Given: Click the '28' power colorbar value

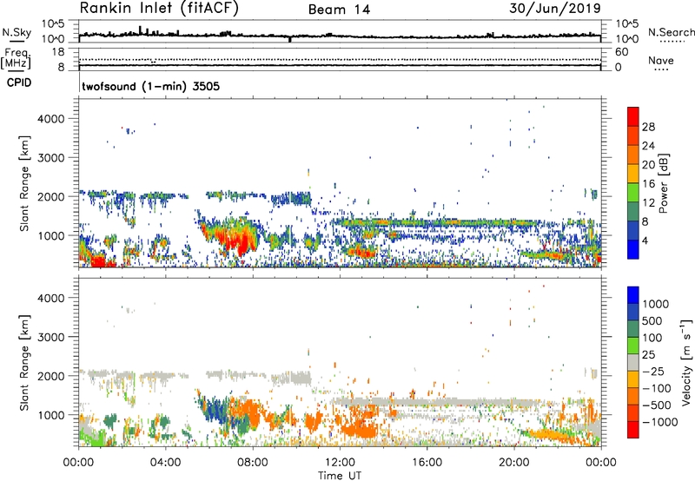Looking at the screenshot, I should tap(648, 127).
